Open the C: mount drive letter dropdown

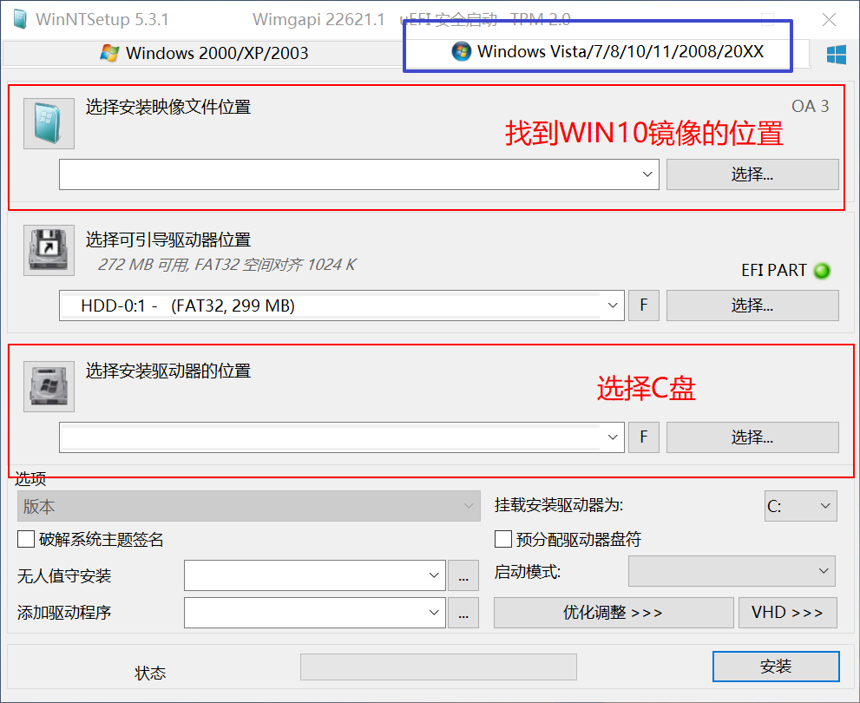[801, 506]
